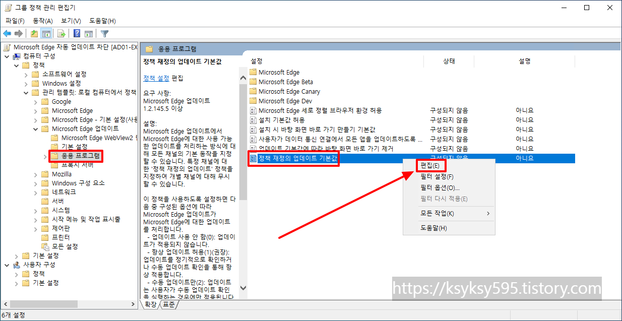
Task: Click 구성되지 않음 in the 설치 기본값 허용 row
Action: (x=449, y=120)
